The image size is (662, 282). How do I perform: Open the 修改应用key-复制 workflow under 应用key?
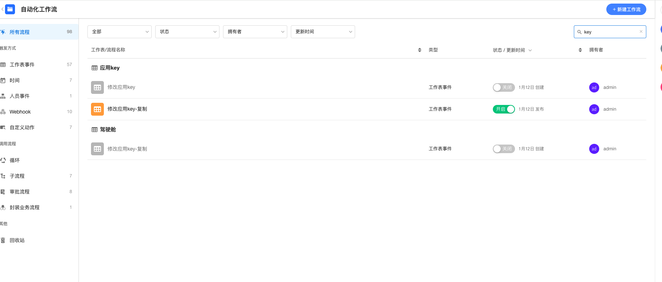point(127,109)
